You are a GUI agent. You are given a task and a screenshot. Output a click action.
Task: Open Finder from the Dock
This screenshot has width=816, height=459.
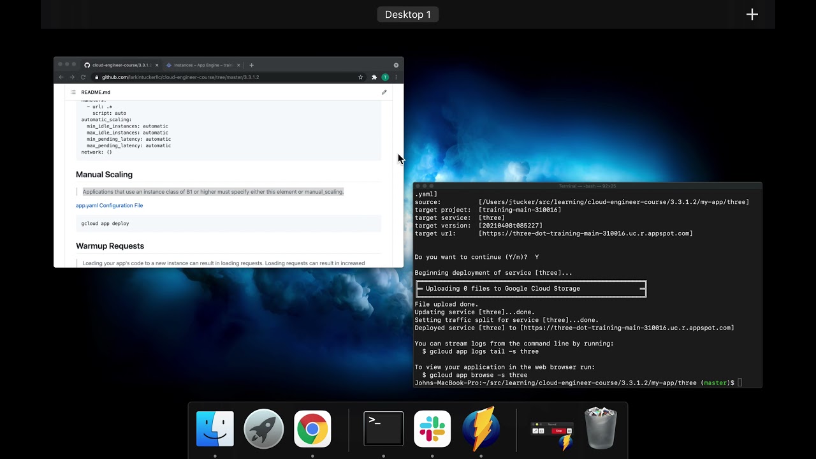(x=215, y=428)
